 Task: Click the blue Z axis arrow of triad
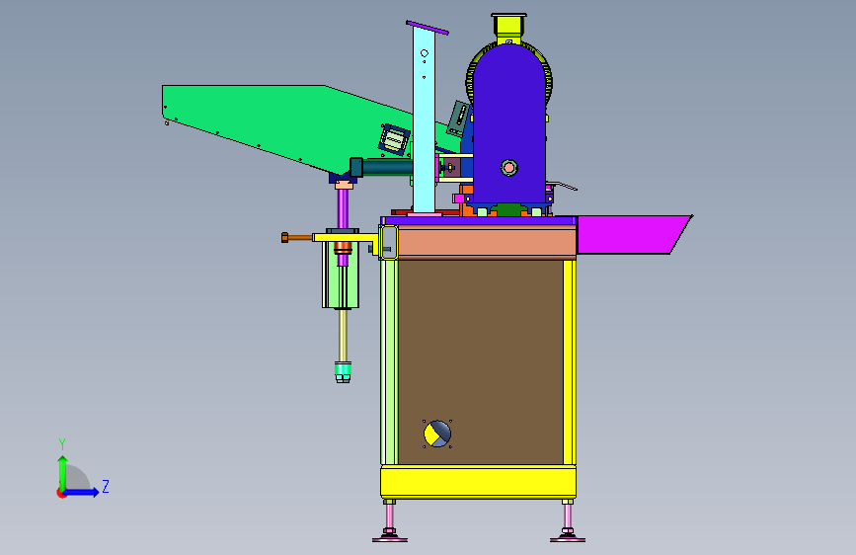click(x=81, y=492)
